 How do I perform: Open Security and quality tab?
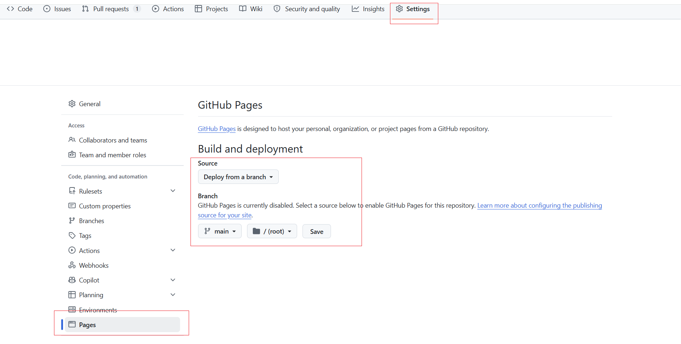[x=307, y=9]
